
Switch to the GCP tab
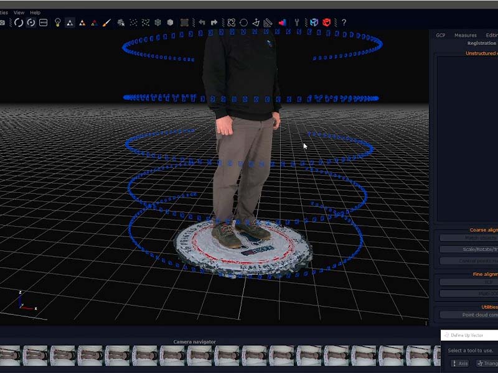[x=441, y=35]
